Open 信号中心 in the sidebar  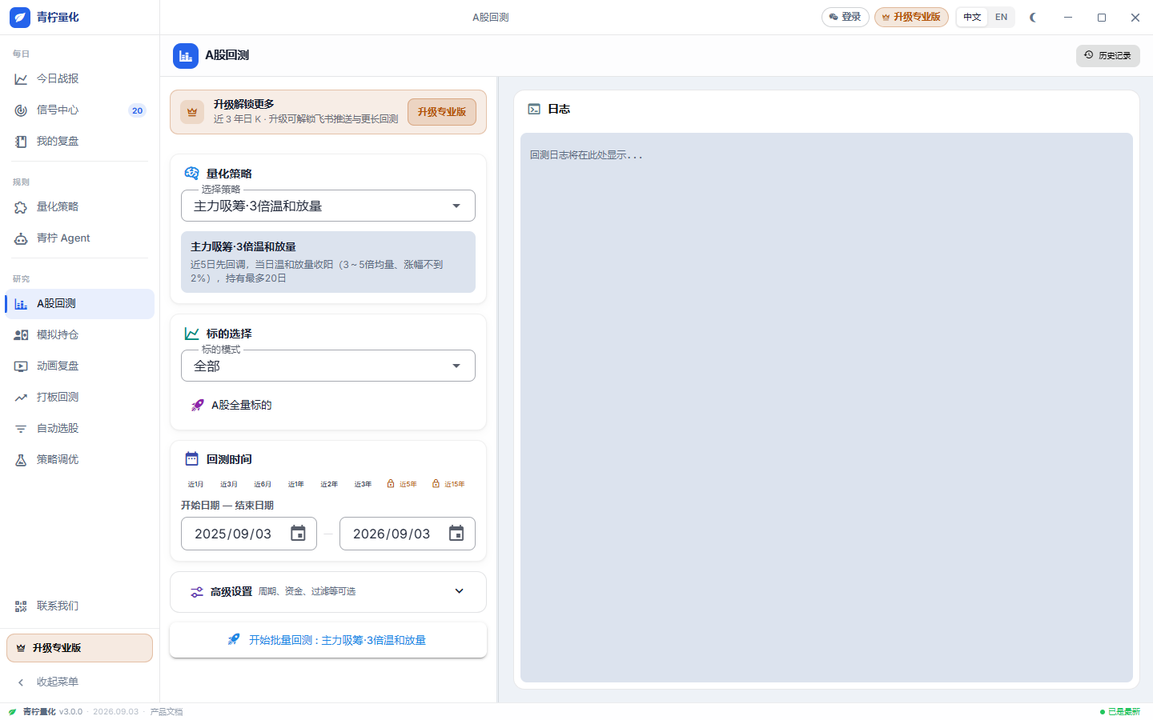pyautogui.click(x=79, y=110)
